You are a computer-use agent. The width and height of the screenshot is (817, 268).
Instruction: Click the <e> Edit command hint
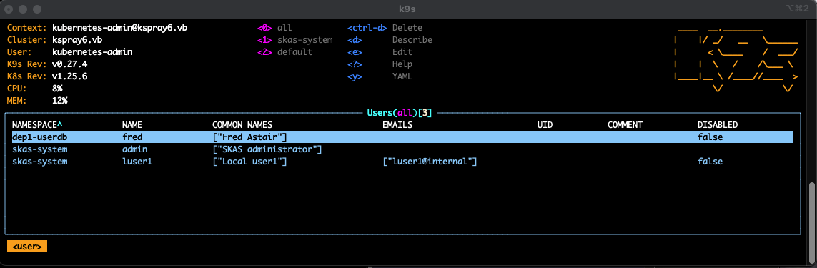[380, 52]
